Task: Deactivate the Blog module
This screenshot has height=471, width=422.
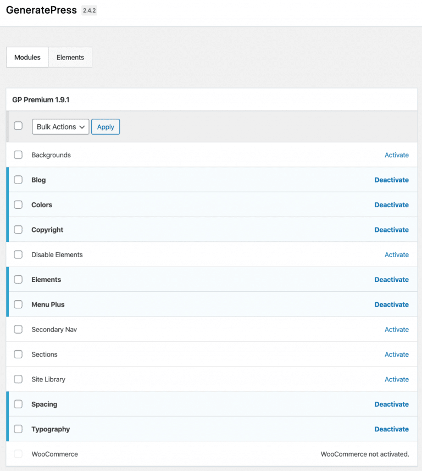Action: [x=391, y=180]
